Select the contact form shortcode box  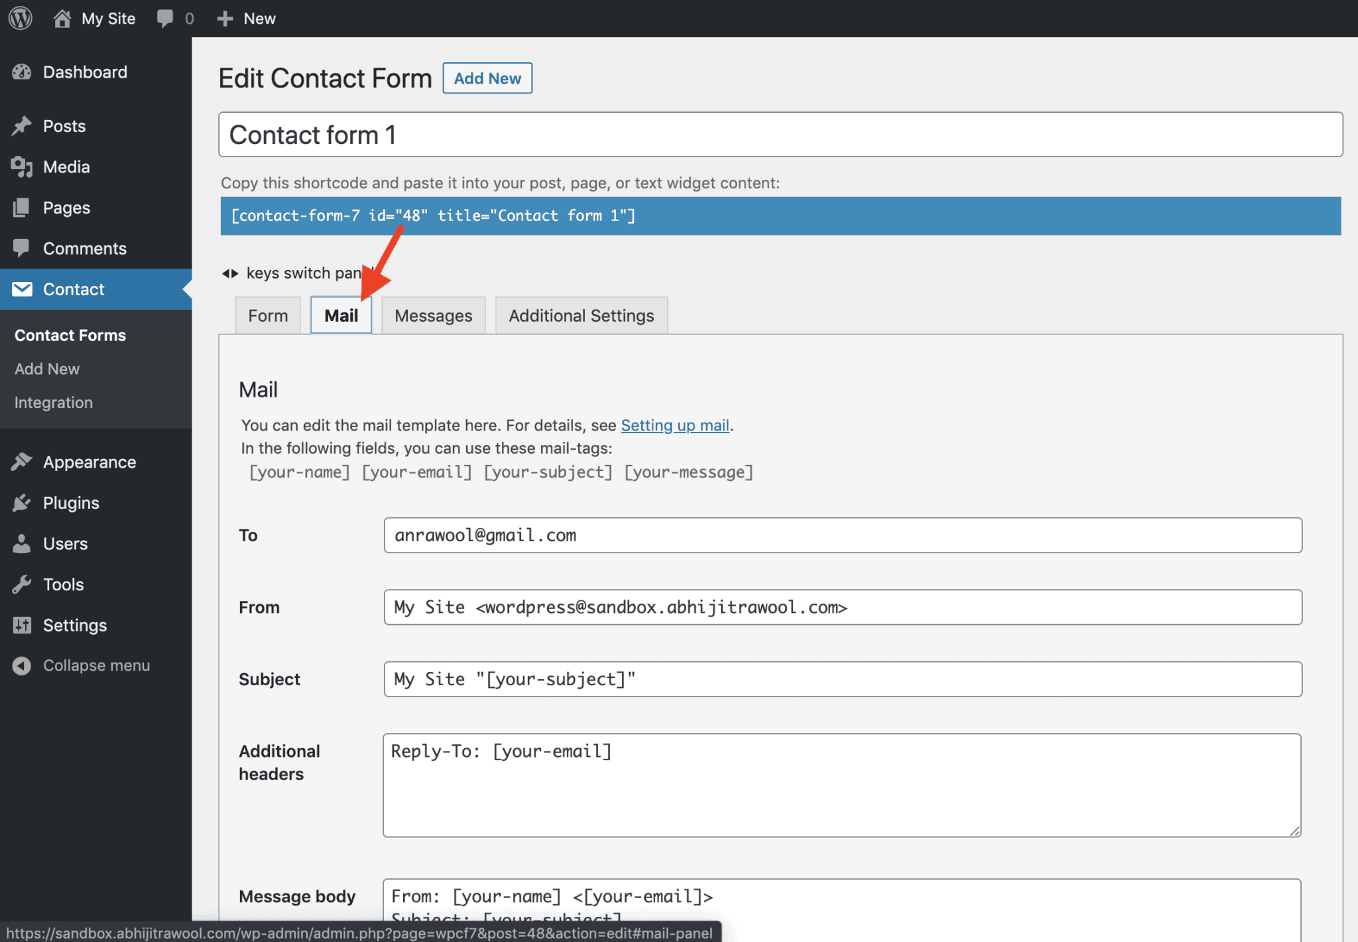click(780, 216)
